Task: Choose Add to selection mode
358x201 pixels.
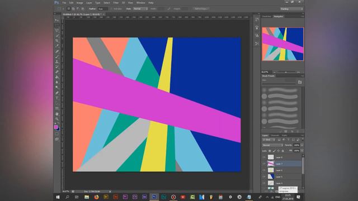Action: [x=73, y=9]
